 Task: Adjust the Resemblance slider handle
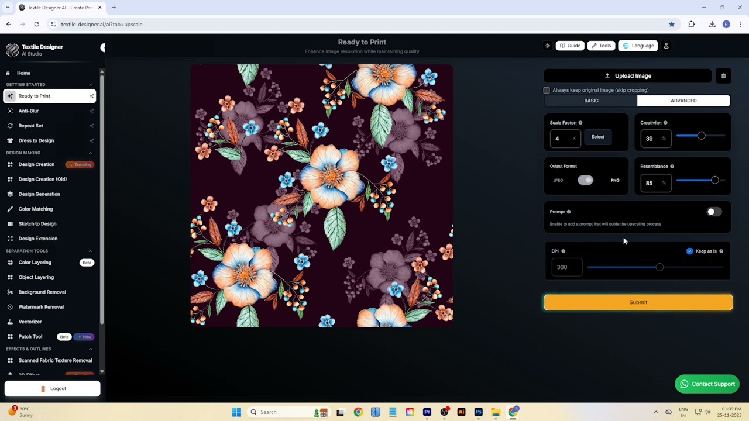click(x=714, y=180)
